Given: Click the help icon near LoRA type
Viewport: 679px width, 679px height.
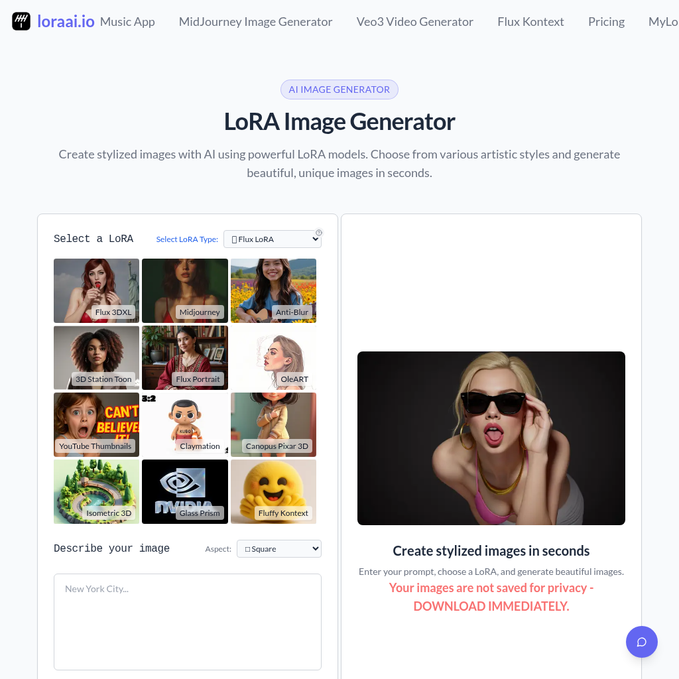Looking at the screenshot, I should click(x=319, y=233).
